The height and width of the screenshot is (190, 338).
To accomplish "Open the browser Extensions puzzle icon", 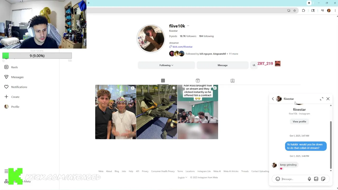I will tap(303, 11).
